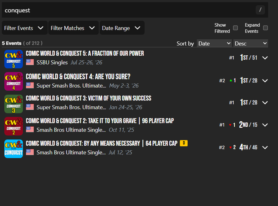This screenshot has height=206, width=278.
Task: Click the 'Jan 24-25, '26' date
Action: point(125,107)
